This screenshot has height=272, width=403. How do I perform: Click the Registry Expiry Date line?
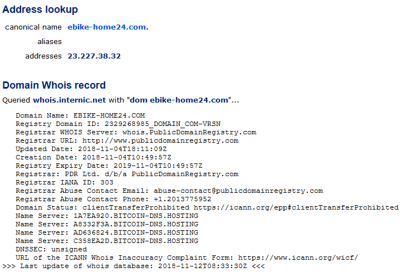point(109,166)
